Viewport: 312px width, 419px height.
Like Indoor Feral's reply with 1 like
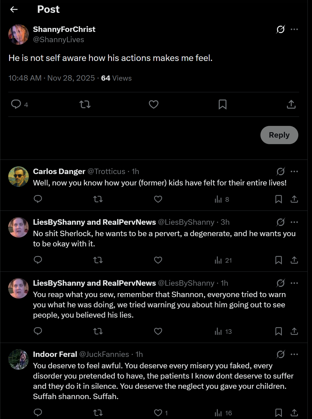(x=161, y=413)
